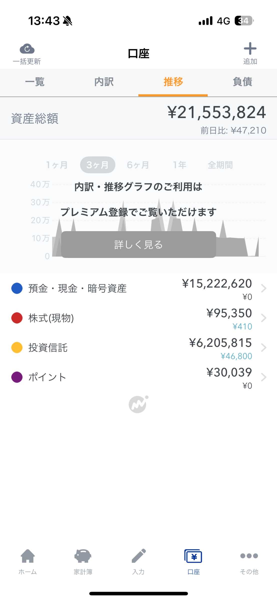
Task: Tap the Money Forward logo watermark
Action: (x=138, y=404)
